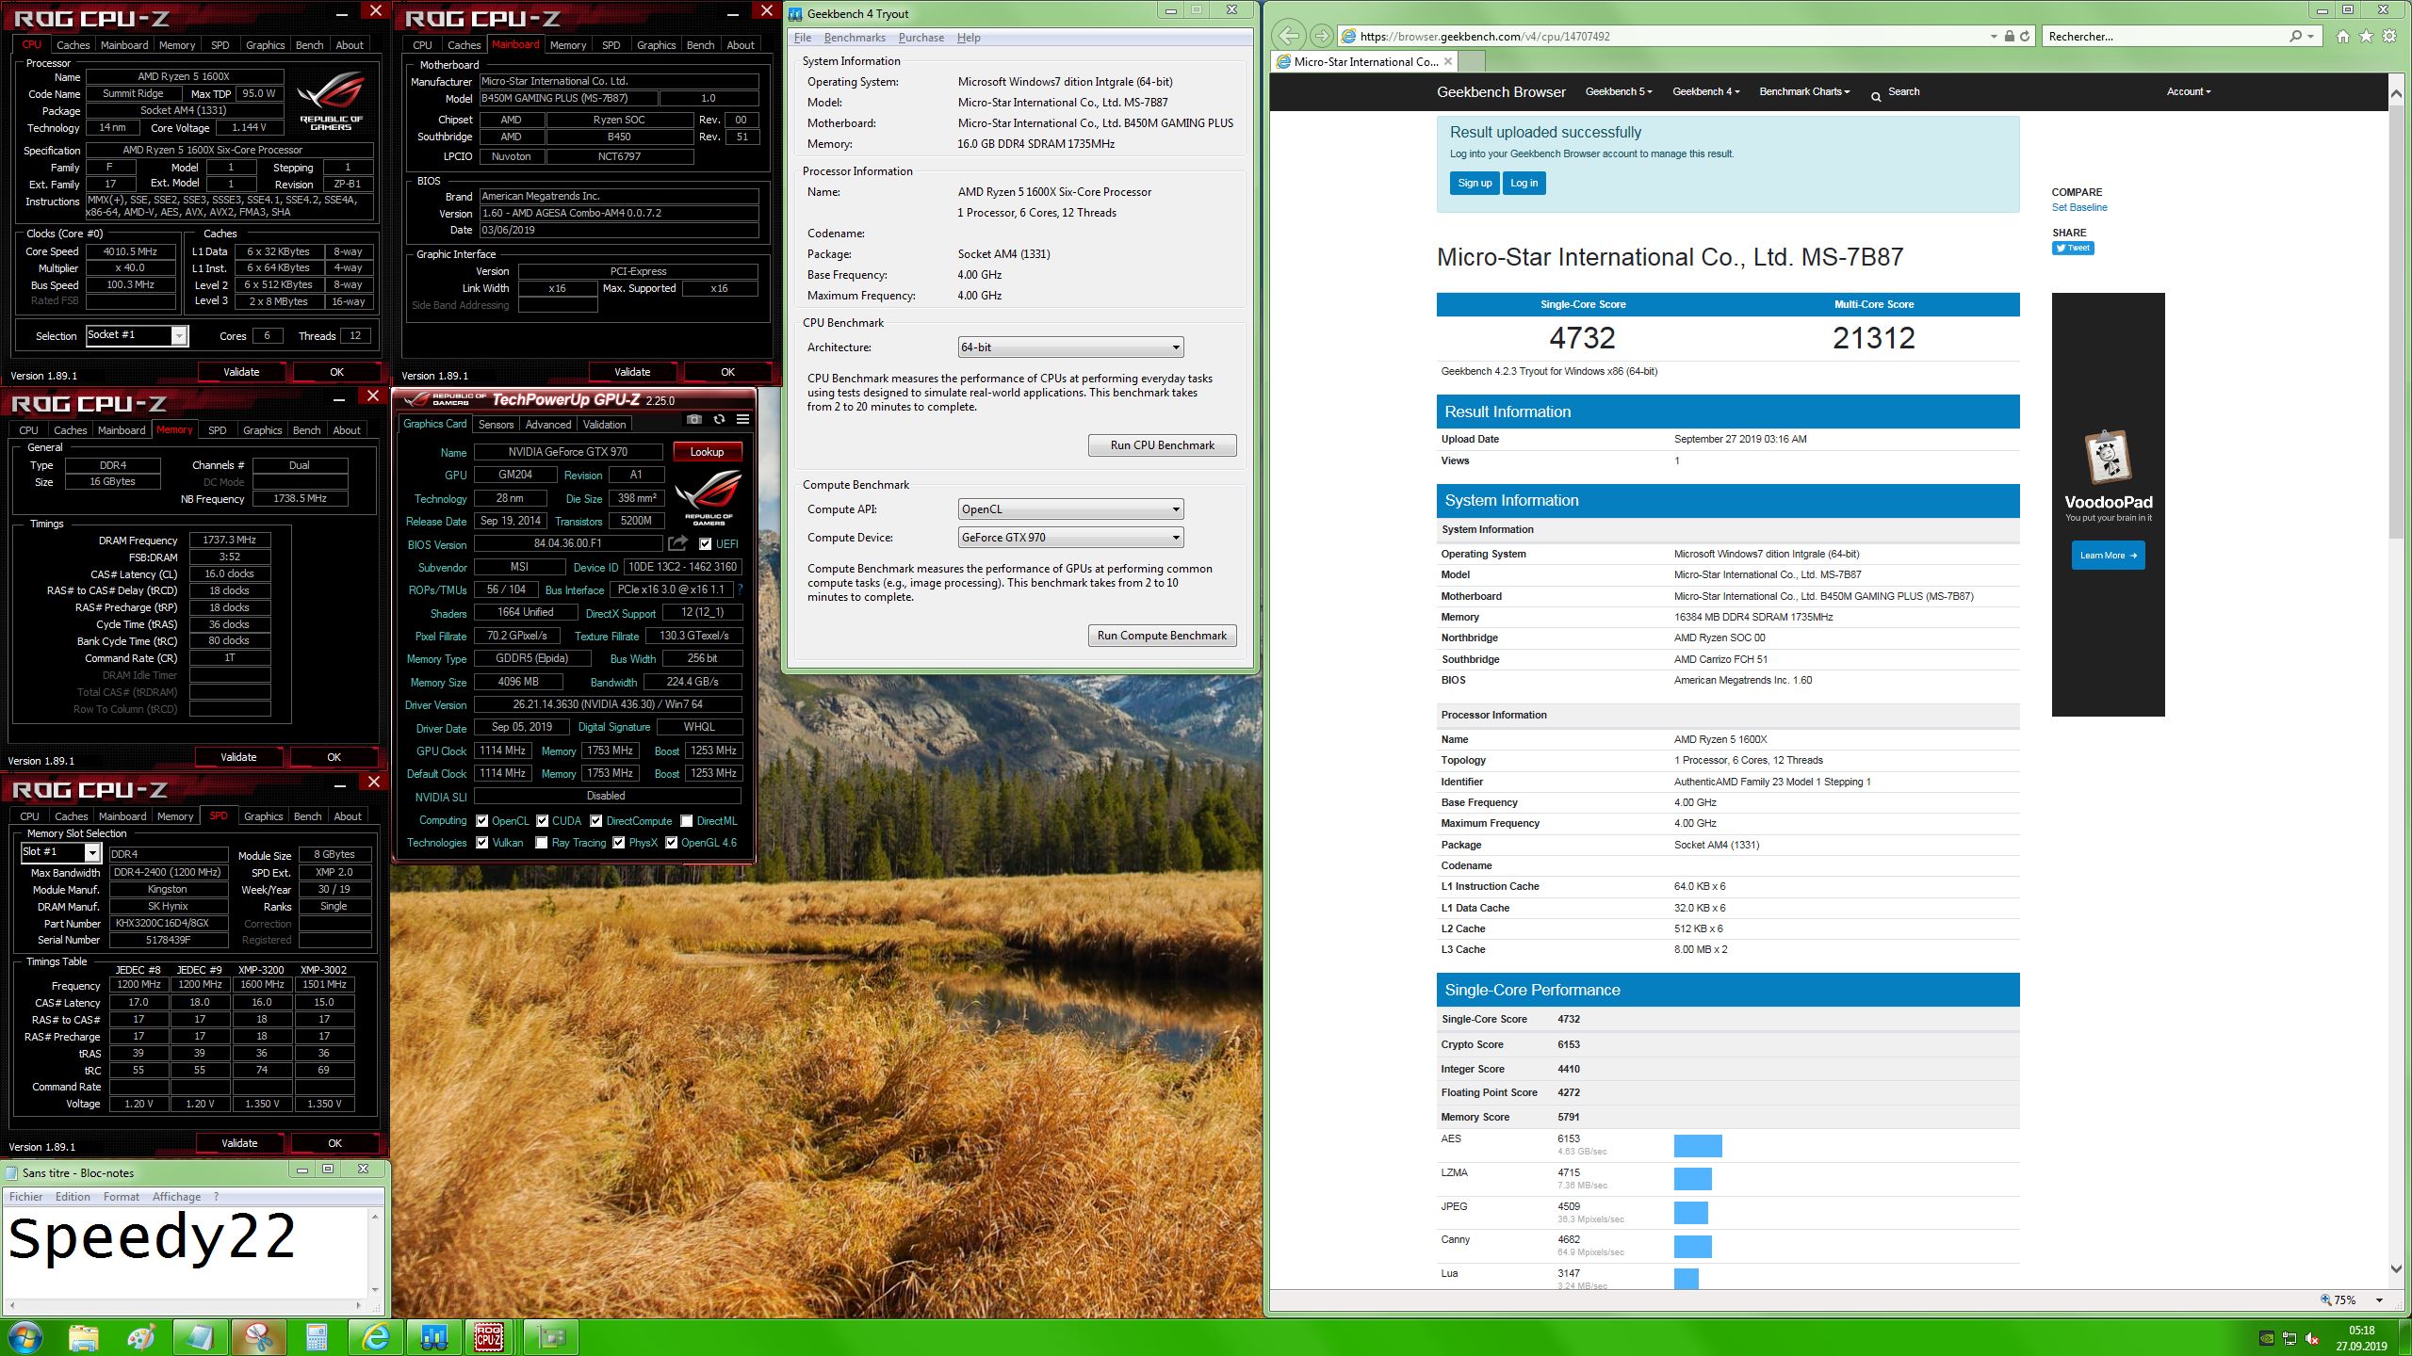
Task: Expand the Account site menu
Action: (x=2188, y=91)
